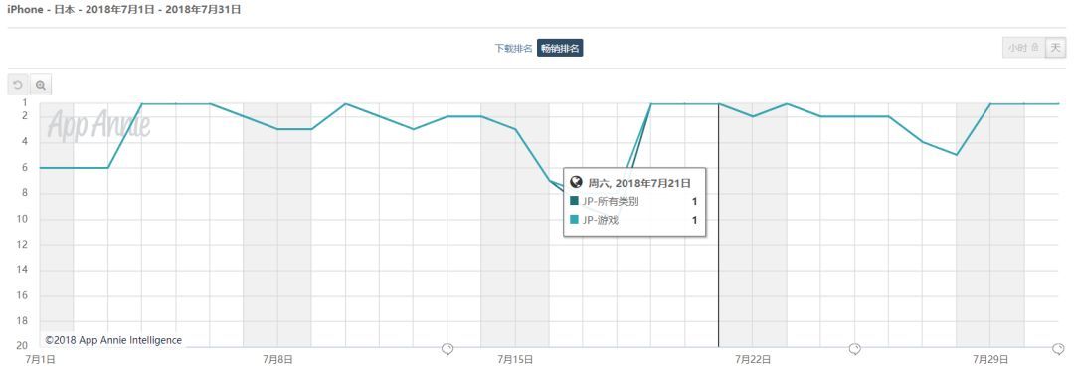1074x379 pixels.
Task: Switch granularity to 小时
Action: coord(1024,48)
